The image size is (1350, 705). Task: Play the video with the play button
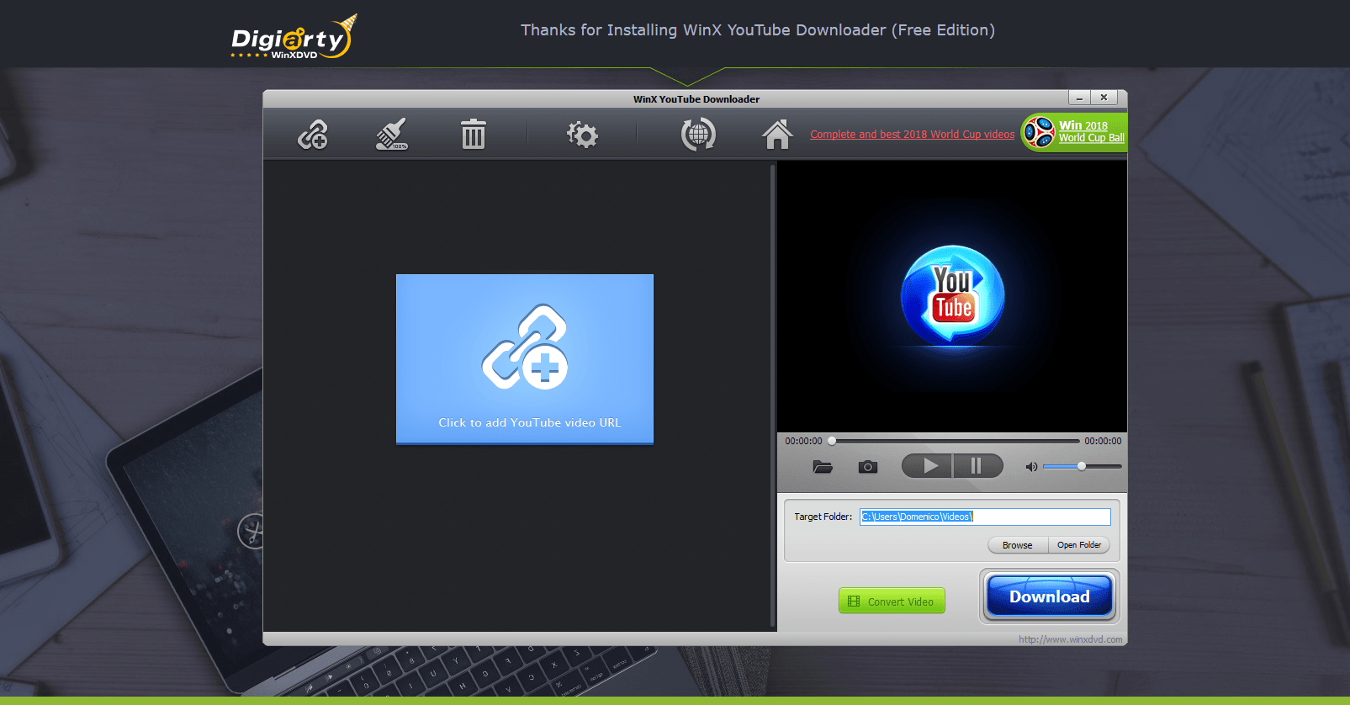click(x=927, y=466)
